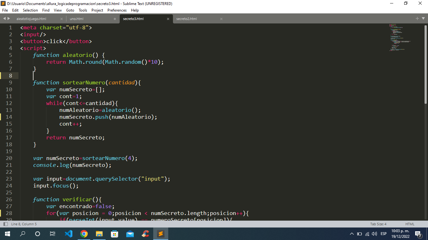The width and height of the screenshot is (428, 240).
Task: Open the notification center icon
Action: click(418, 234)
